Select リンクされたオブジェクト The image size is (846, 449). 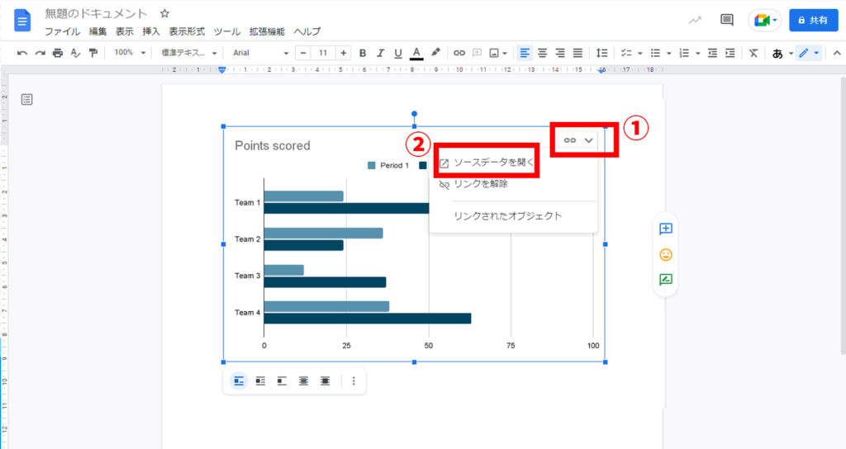508,215
